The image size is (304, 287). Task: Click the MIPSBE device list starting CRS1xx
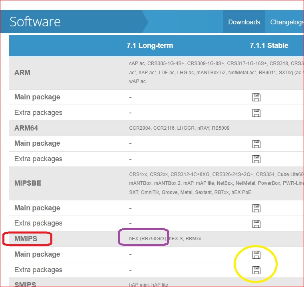point(217,183)
